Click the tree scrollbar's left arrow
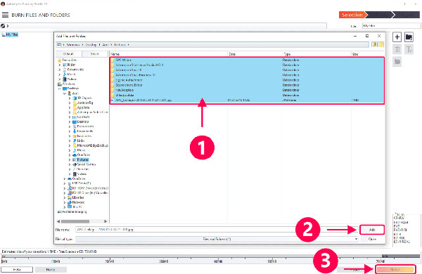This screenshot has width=422, height=274. [58, 221]
